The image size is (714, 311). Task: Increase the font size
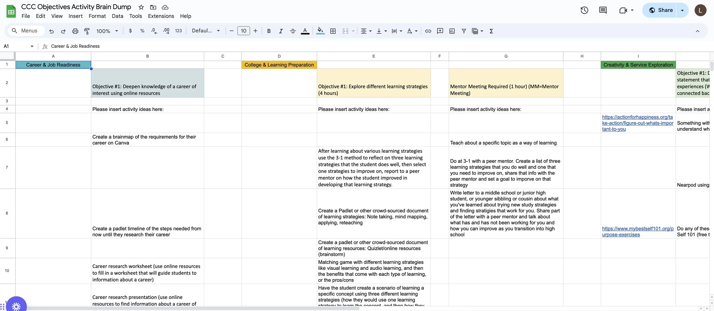(x=255, y=31)
